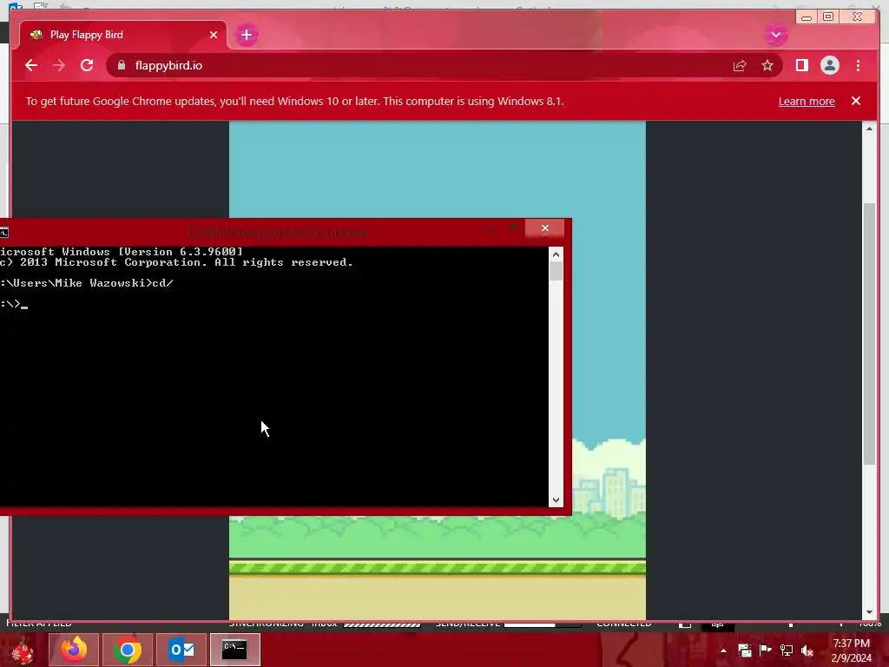Open network status tray icon

click(x=787, y=650)
